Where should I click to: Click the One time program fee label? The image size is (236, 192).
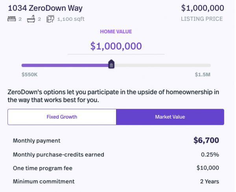(x=43, y=168)
